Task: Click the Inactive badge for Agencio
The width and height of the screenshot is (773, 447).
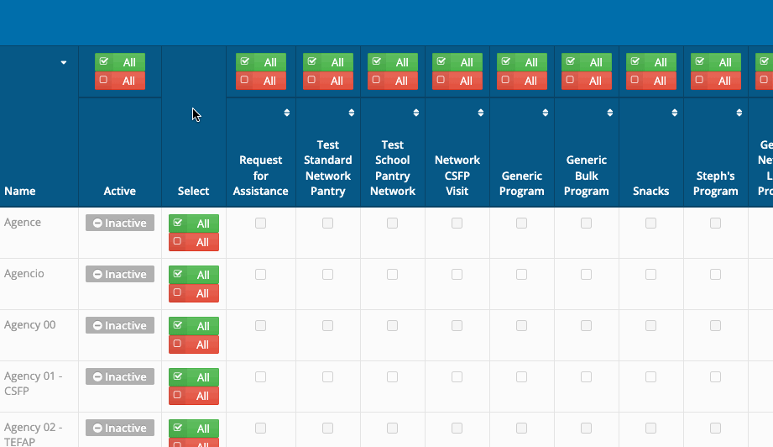Action: (x=120, y=274)
